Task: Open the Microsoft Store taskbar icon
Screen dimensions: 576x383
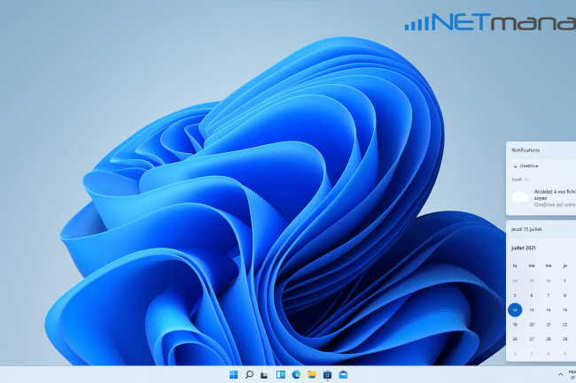Action: click(327, 375)
